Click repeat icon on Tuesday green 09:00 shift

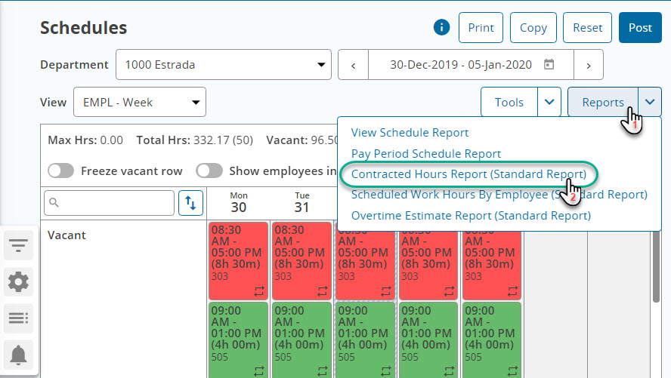coord(322,371)
